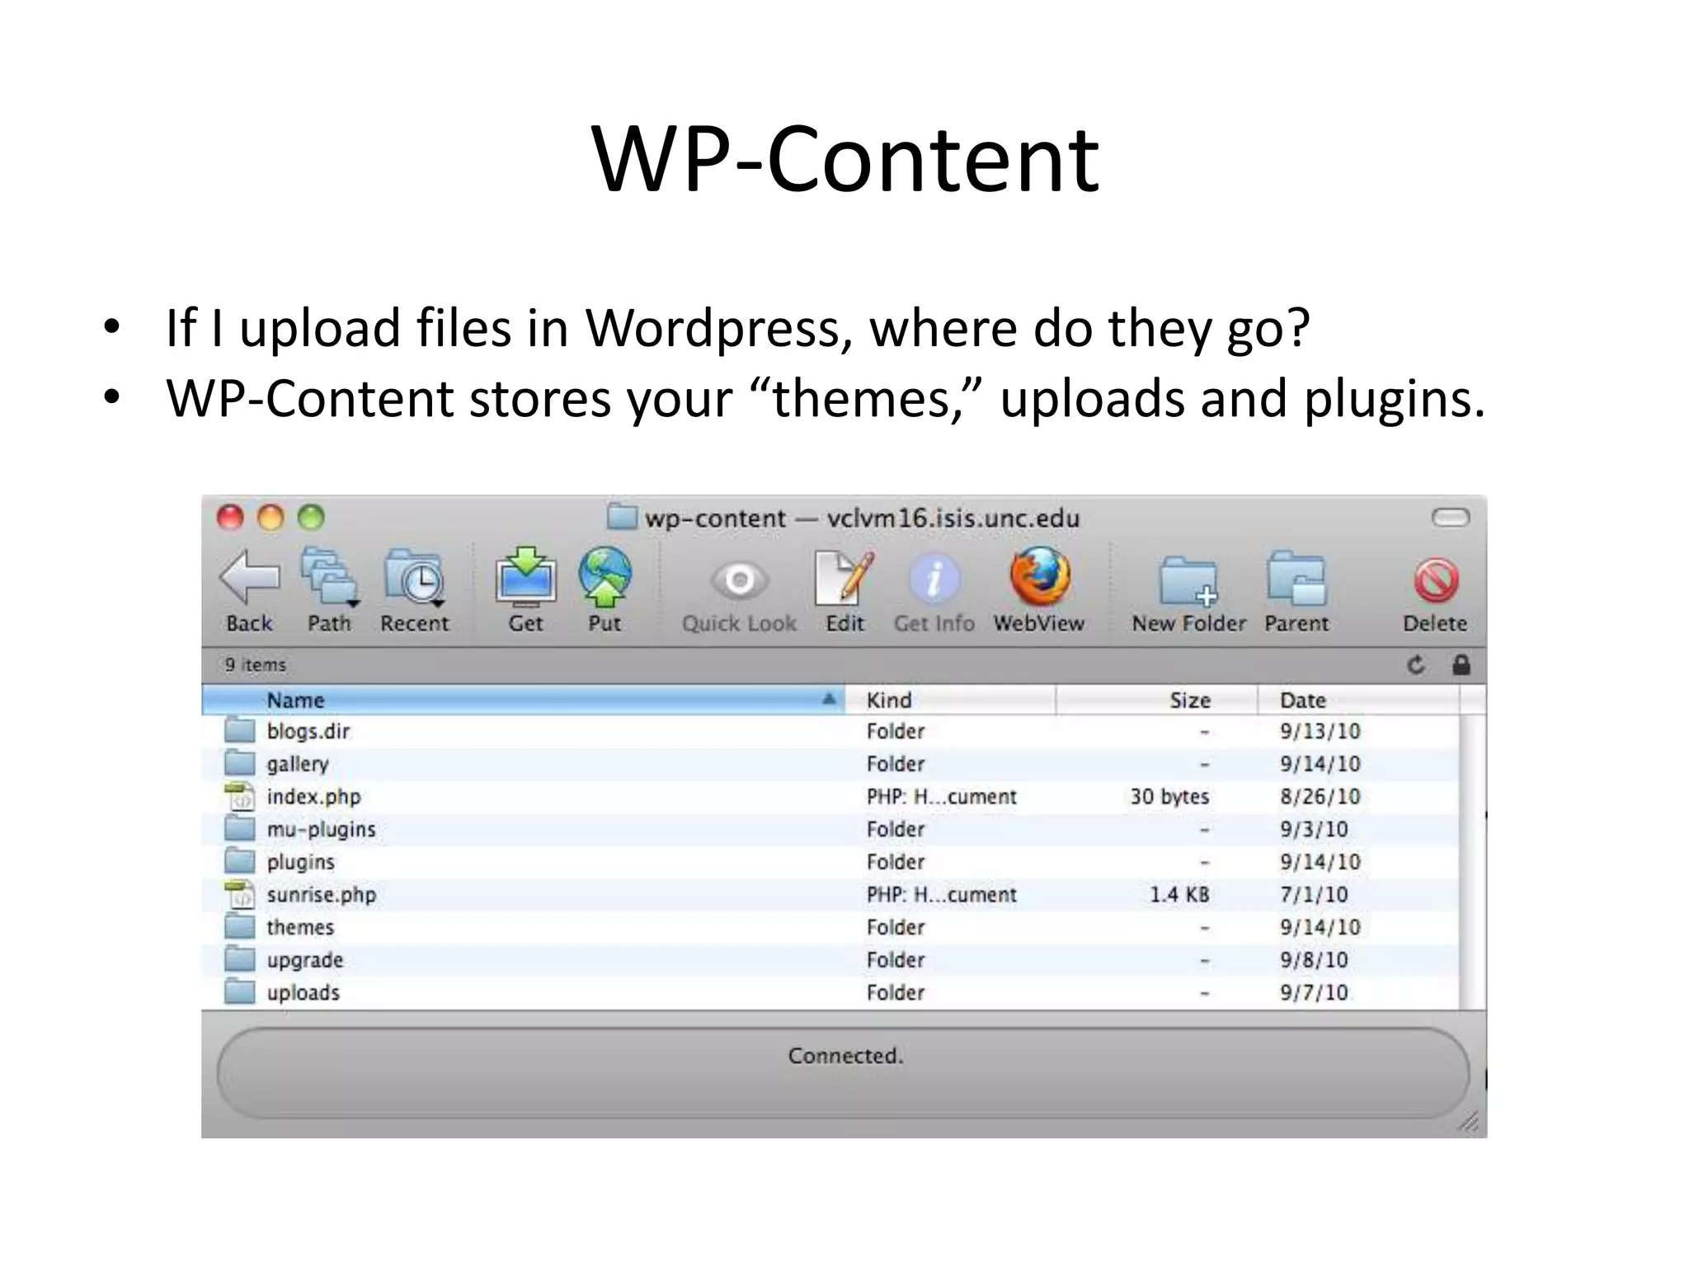Click the refresh icon in status bar
Viewport: 1689px width, 1266px height.
pyautogui.click(x=1416, y=664)
